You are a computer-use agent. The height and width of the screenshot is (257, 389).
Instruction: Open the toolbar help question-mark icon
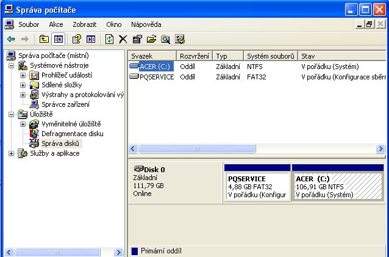coord(76,39)
